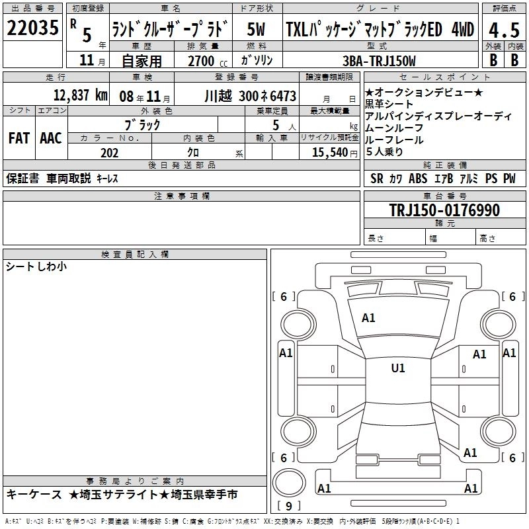Click the color number 202

[109, 153]
